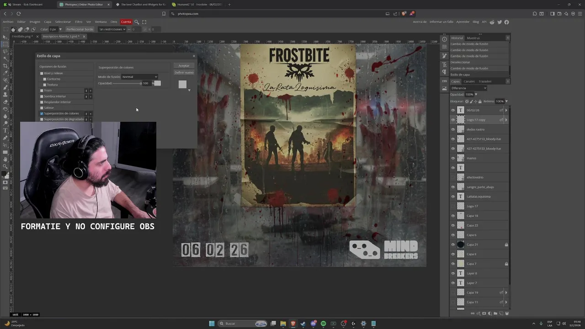
Task: Hide the 06/02/26 text layer
Action: (453, 110)
